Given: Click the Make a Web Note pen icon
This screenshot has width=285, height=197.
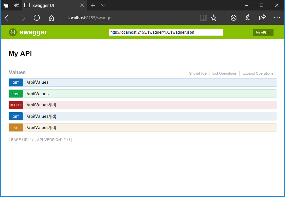Looking at the screenshot, I should (248, 18).
